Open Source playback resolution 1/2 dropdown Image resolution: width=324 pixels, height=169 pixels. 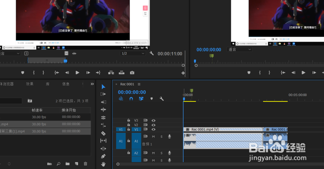tap(133, 53)
